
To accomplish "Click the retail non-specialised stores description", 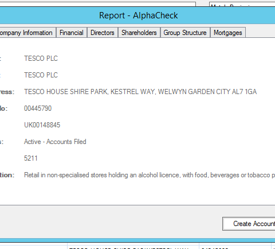I will [x=150, y=175].
